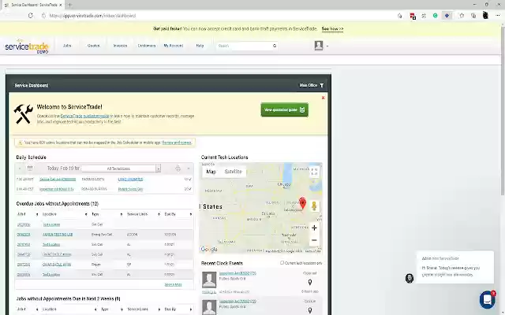The width and height of the screenshot is (505, 315).
Task: Sort overdue jobs by Due By column
Action: (x=178, y=214)
